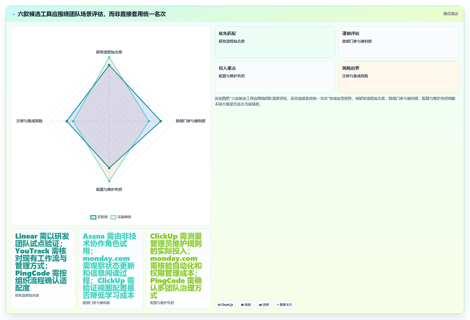
Task: Click the 配置与维护负担 radar axis label
Action: [x=109, y=189]
